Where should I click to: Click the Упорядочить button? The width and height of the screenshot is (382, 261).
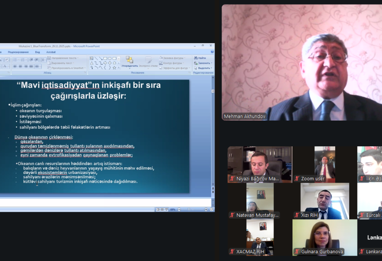click(x=130, y=63)
